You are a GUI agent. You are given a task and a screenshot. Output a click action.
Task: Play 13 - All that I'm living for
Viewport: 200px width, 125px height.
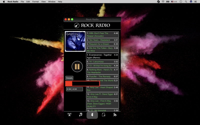tap(102, 66)
